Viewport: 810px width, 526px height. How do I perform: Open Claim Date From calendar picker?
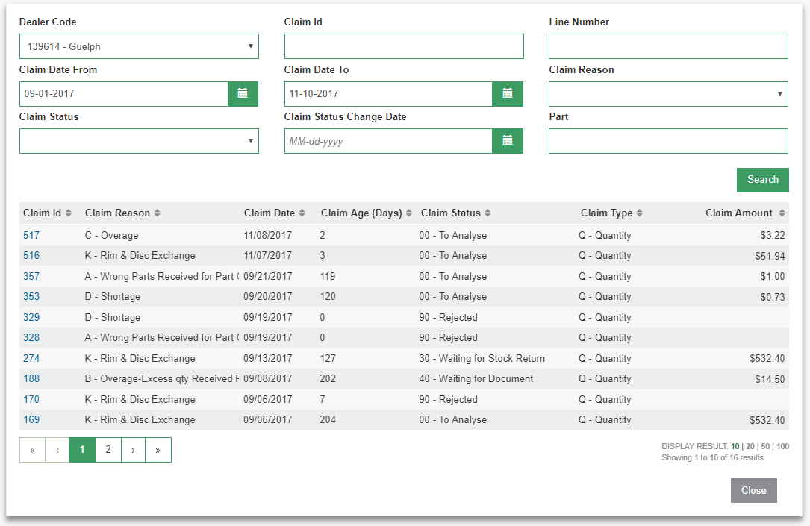[243, 94]
